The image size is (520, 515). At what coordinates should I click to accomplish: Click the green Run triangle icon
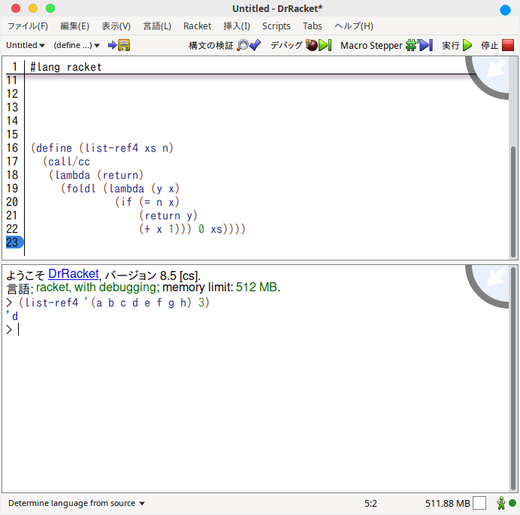(467, 45)
